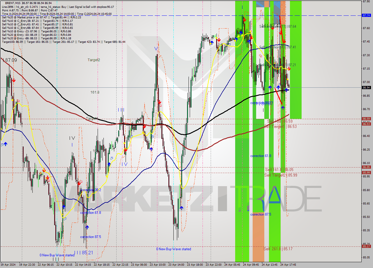Viewport: 373px width, 268px height.
Task: Select '24 Apr 09:45' on the time axis
Action: [x=251, y=265]
